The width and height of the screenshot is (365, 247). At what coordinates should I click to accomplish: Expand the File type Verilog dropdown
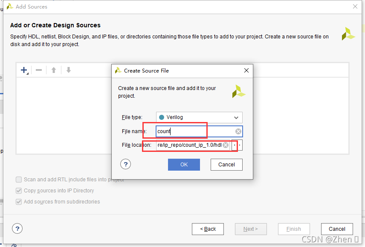[199, 117]
